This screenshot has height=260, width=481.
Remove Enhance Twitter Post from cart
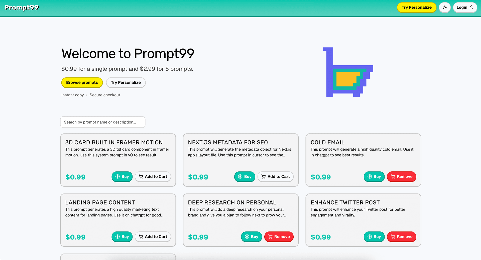pos(401,236)
